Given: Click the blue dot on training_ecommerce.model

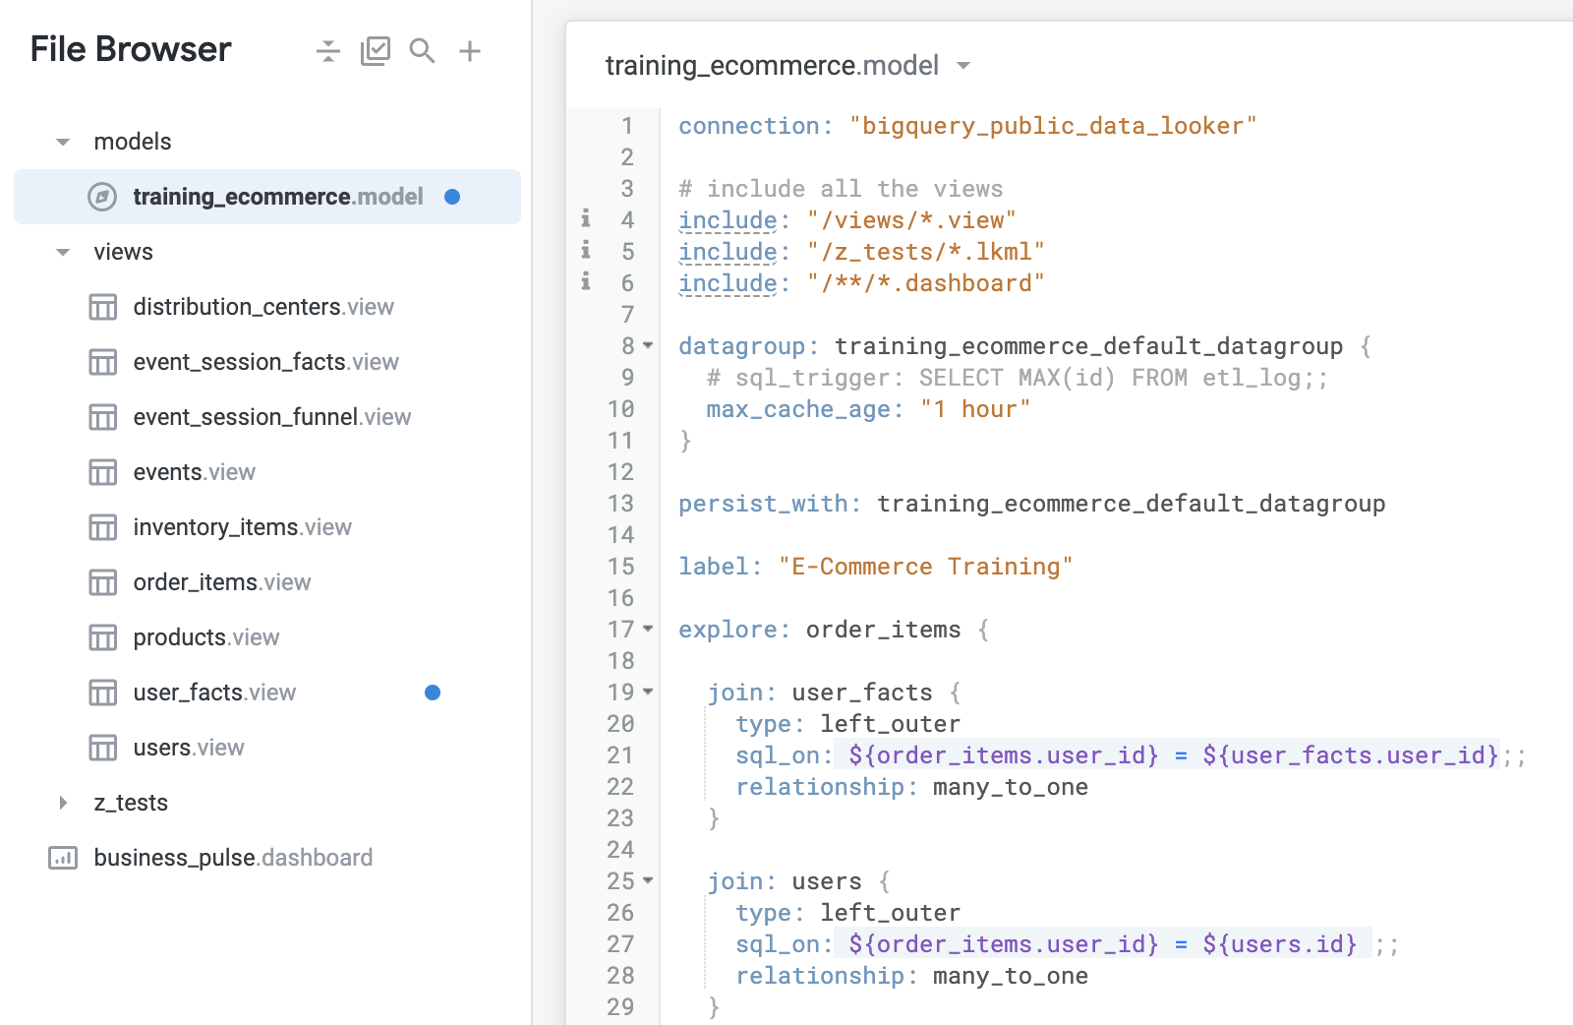Looking at the screenshot, I should pyautogui.click(x=453, y=197).
